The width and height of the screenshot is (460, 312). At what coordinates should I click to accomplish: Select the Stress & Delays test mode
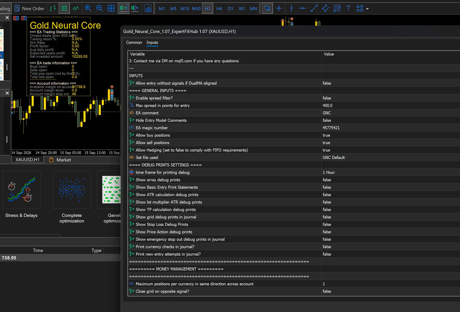tap(21, 194)
